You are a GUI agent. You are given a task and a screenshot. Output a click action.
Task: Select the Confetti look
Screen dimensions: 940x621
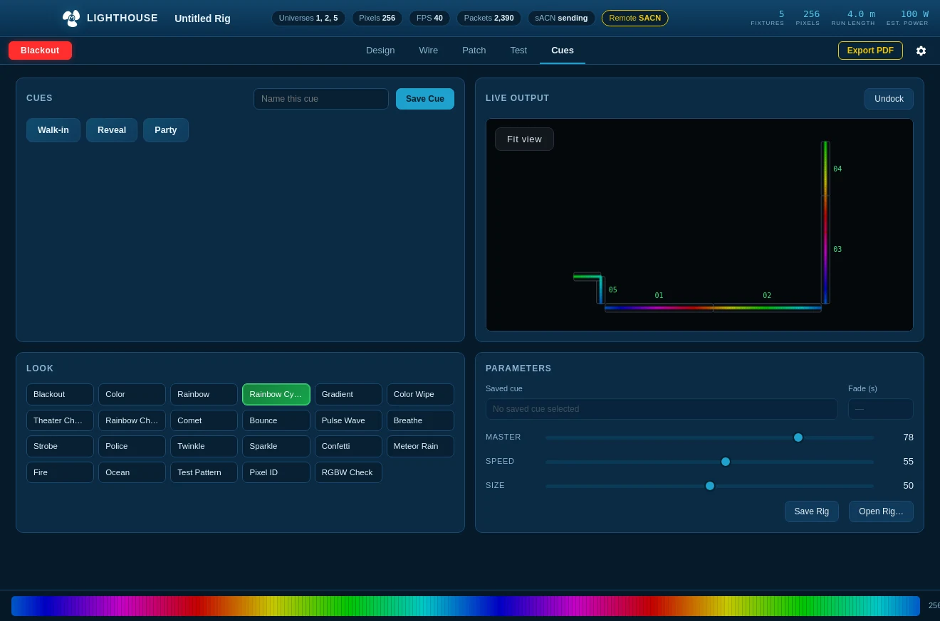[x=348, y=446]
